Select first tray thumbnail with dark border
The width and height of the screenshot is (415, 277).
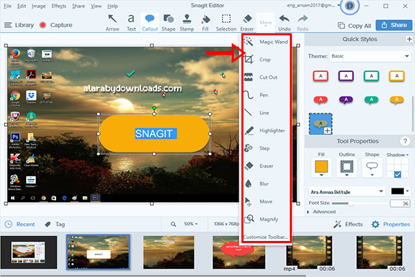tap(29, 253)
